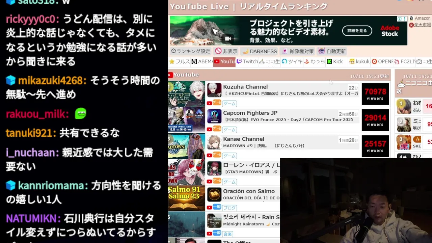The width and height of the screenshot is (432, 243).
Task: Click ゲーム tag under Capcom Fighters JP
Action: click(x=229, y=130)
